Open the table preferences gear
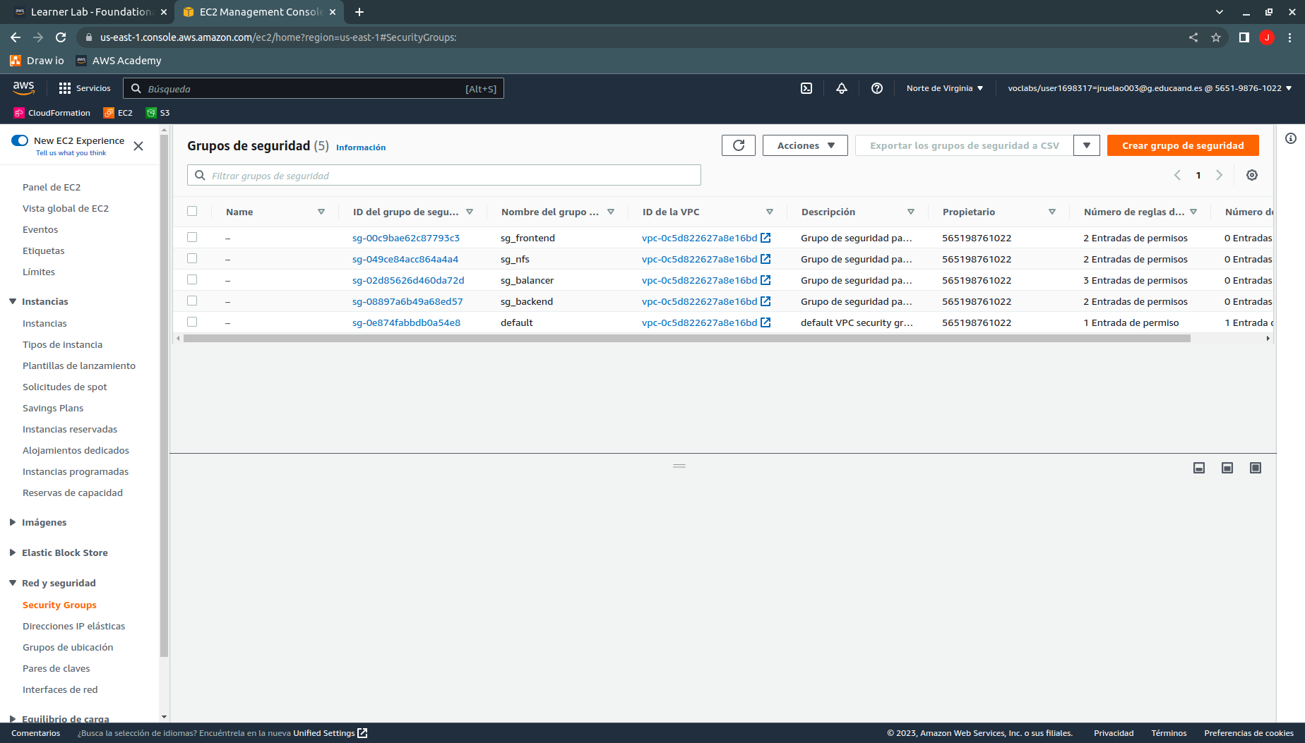The image size is (1305, 743). click(1252, 175)
